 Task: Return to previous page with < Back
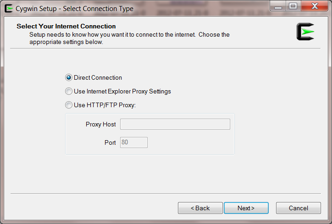(x=200, y=208)
